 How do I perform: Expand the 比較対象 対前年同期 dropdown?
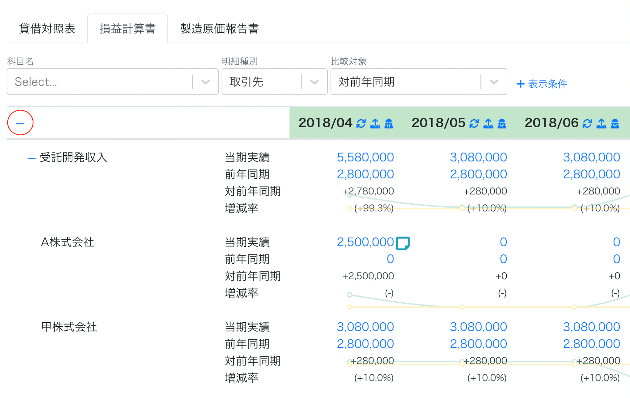419,82
